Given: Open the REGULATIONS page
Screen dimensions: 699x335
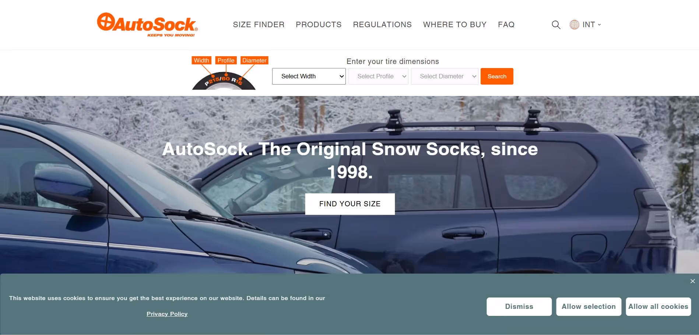Looking at the screenshot, I should pyautogui.click(x=382, y=25).
